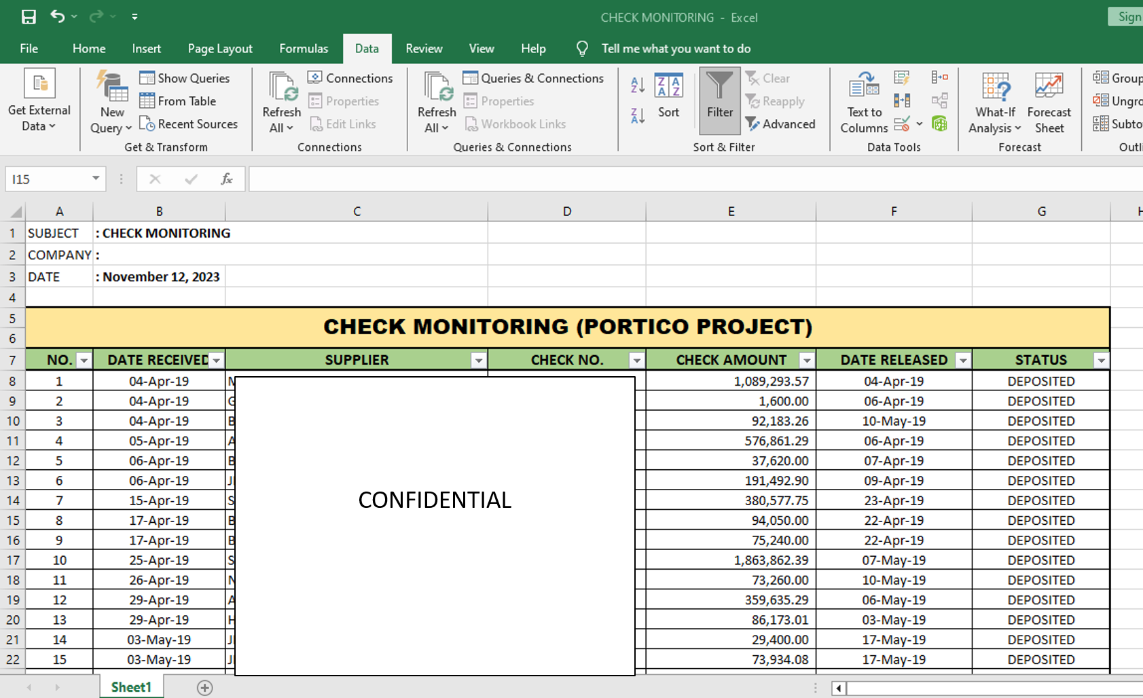Click the Flash Fill icon
This screenshot has width=1143, height=698.
(902, 78)
